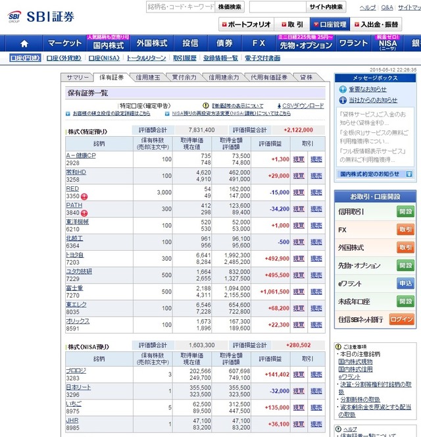Open the 債券 menu

[224, 43]
